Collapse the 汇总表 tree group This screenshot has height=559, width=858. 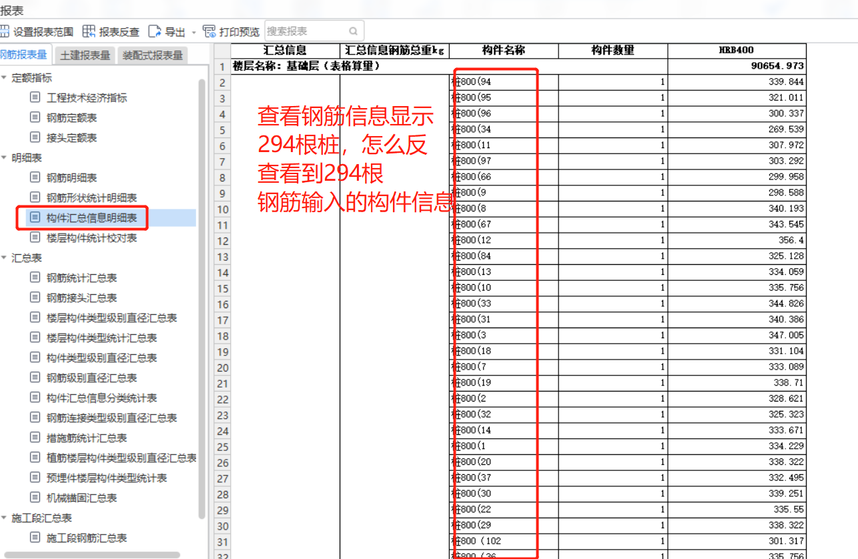(x=4, y=258)
